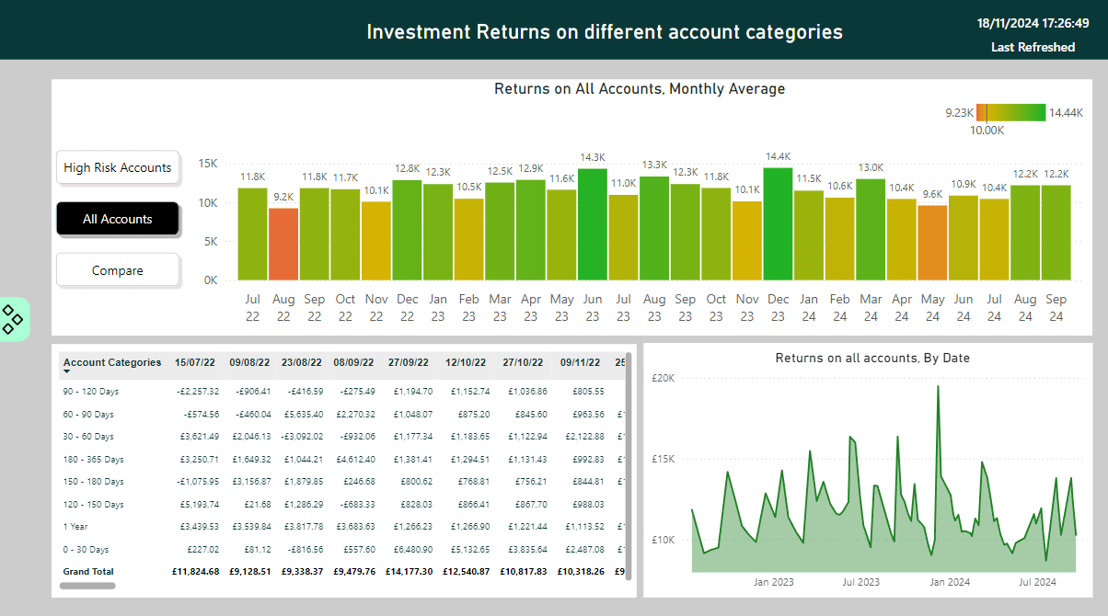This screenshot has height=616, width=1108.
Task: Click the diamond-grid icon on left edge
Action: pos(13,319)
